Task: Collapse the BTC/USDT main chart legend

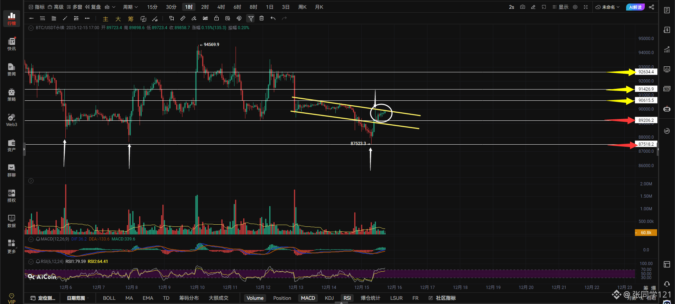Action: [x=31, y=28]
